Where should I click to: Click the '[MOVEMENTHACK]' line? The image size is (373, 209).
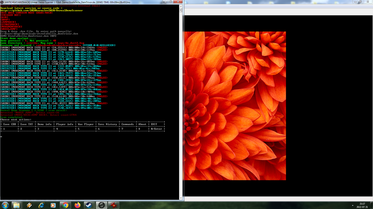point(11,26)
